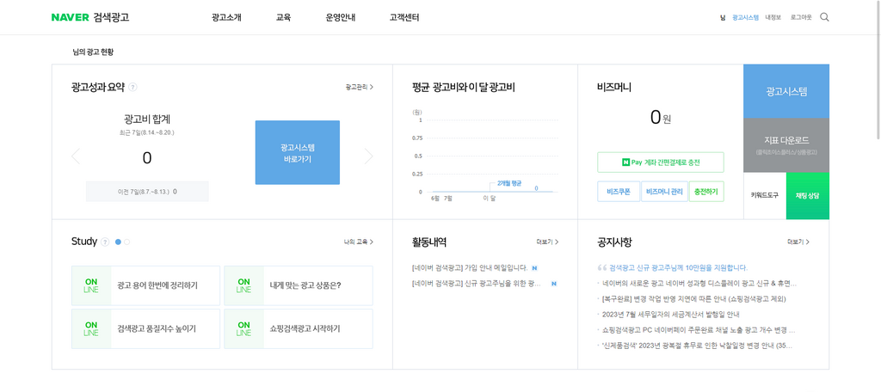
Task: Click the help icon beside 광고성과 요약
Action: click(x=132, y=87)
